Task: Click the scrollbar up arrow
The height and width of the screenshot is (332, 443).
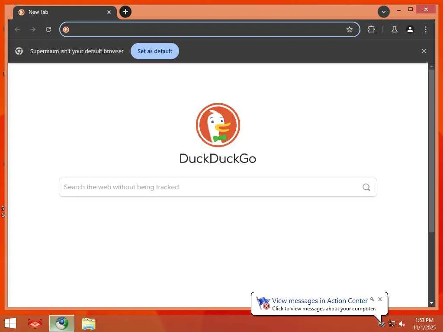Action: point(431,66)
